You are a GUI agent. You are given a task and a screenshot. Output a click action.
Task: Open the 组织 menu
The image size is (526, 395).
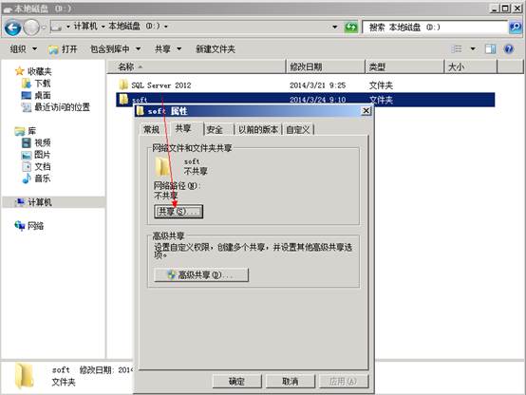[x=23, y=49]
